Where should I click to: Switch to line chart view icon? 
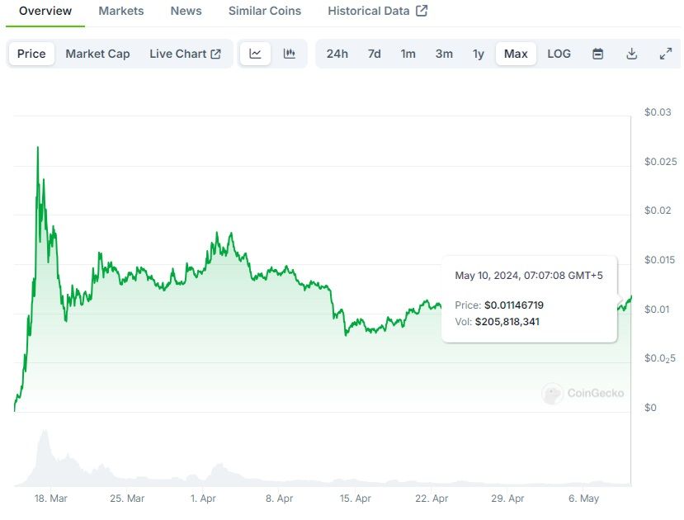256,54
